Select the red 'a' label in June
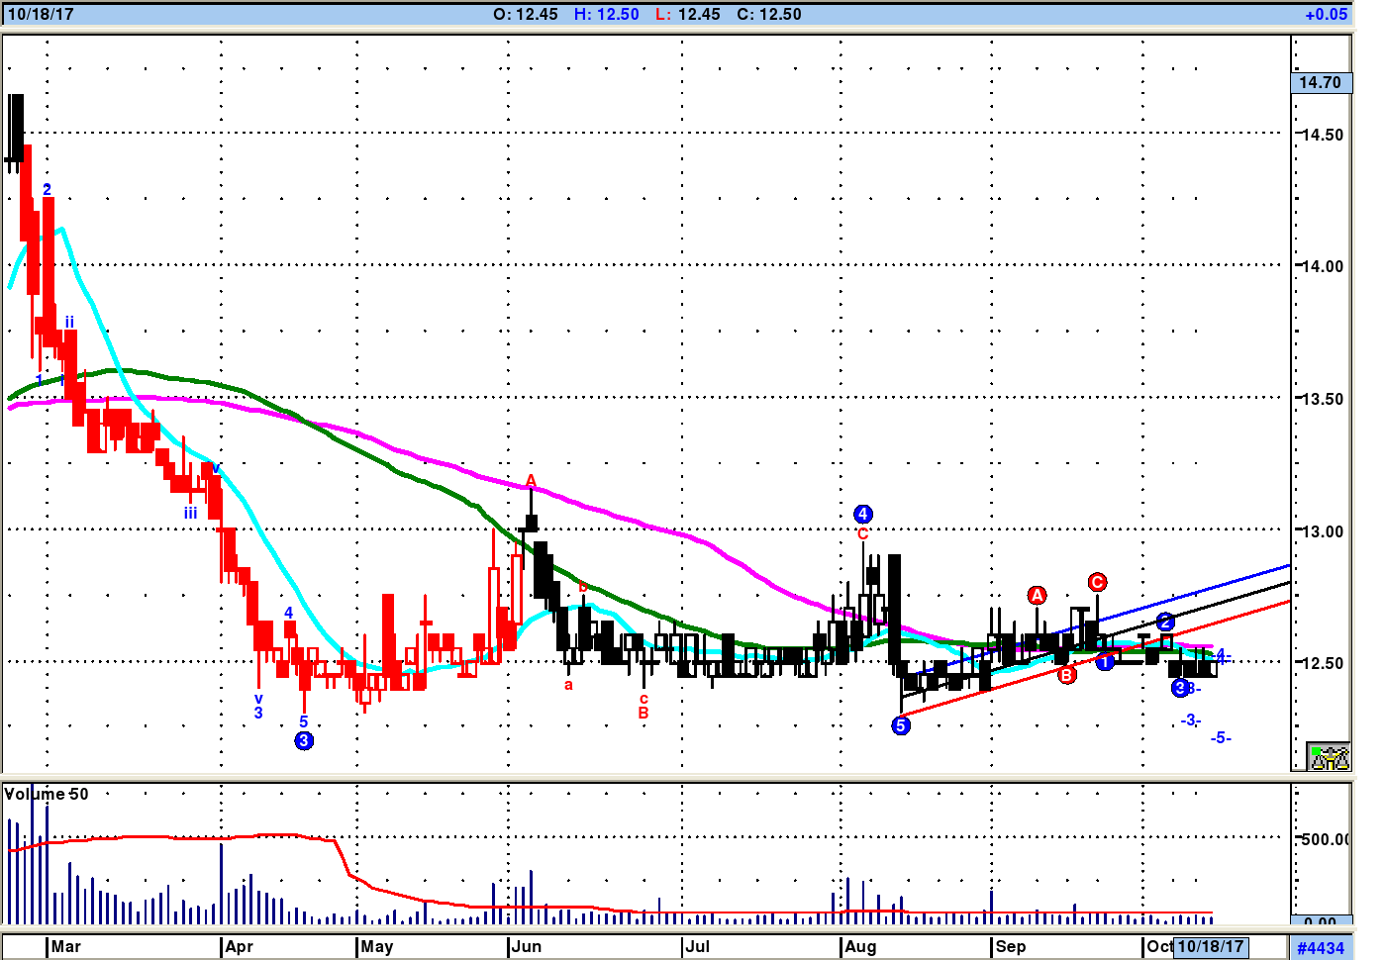Image resolution: width=1386 pixels, height=960 pixels. (x=568, y=685)
